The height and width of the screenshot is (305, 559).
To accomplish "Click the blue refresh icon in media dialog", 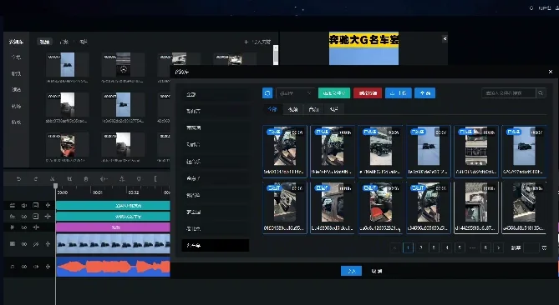I will coord(267,93).
